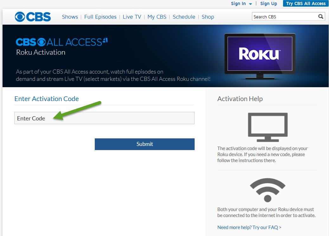
Task: Open Live TV section
Action: tap(132, 17)
